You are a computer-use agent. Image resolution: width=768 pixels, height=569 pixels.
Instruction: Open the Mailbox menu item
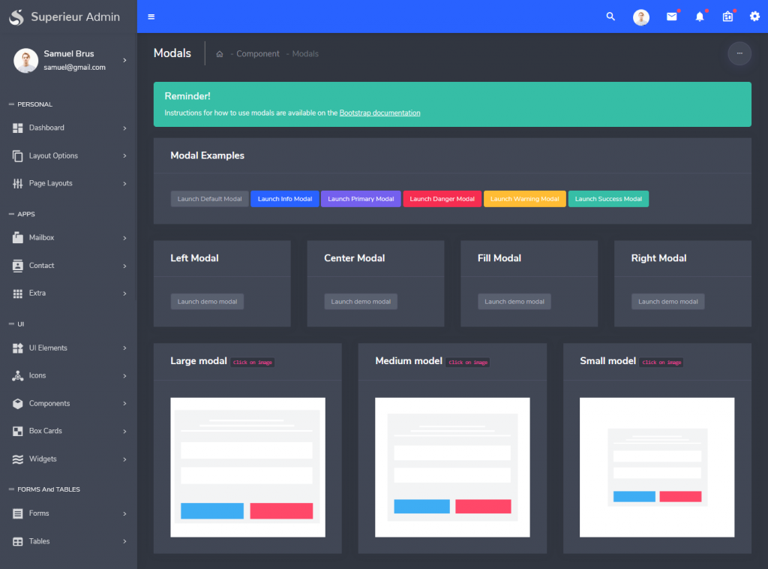(x=68, y=238)
